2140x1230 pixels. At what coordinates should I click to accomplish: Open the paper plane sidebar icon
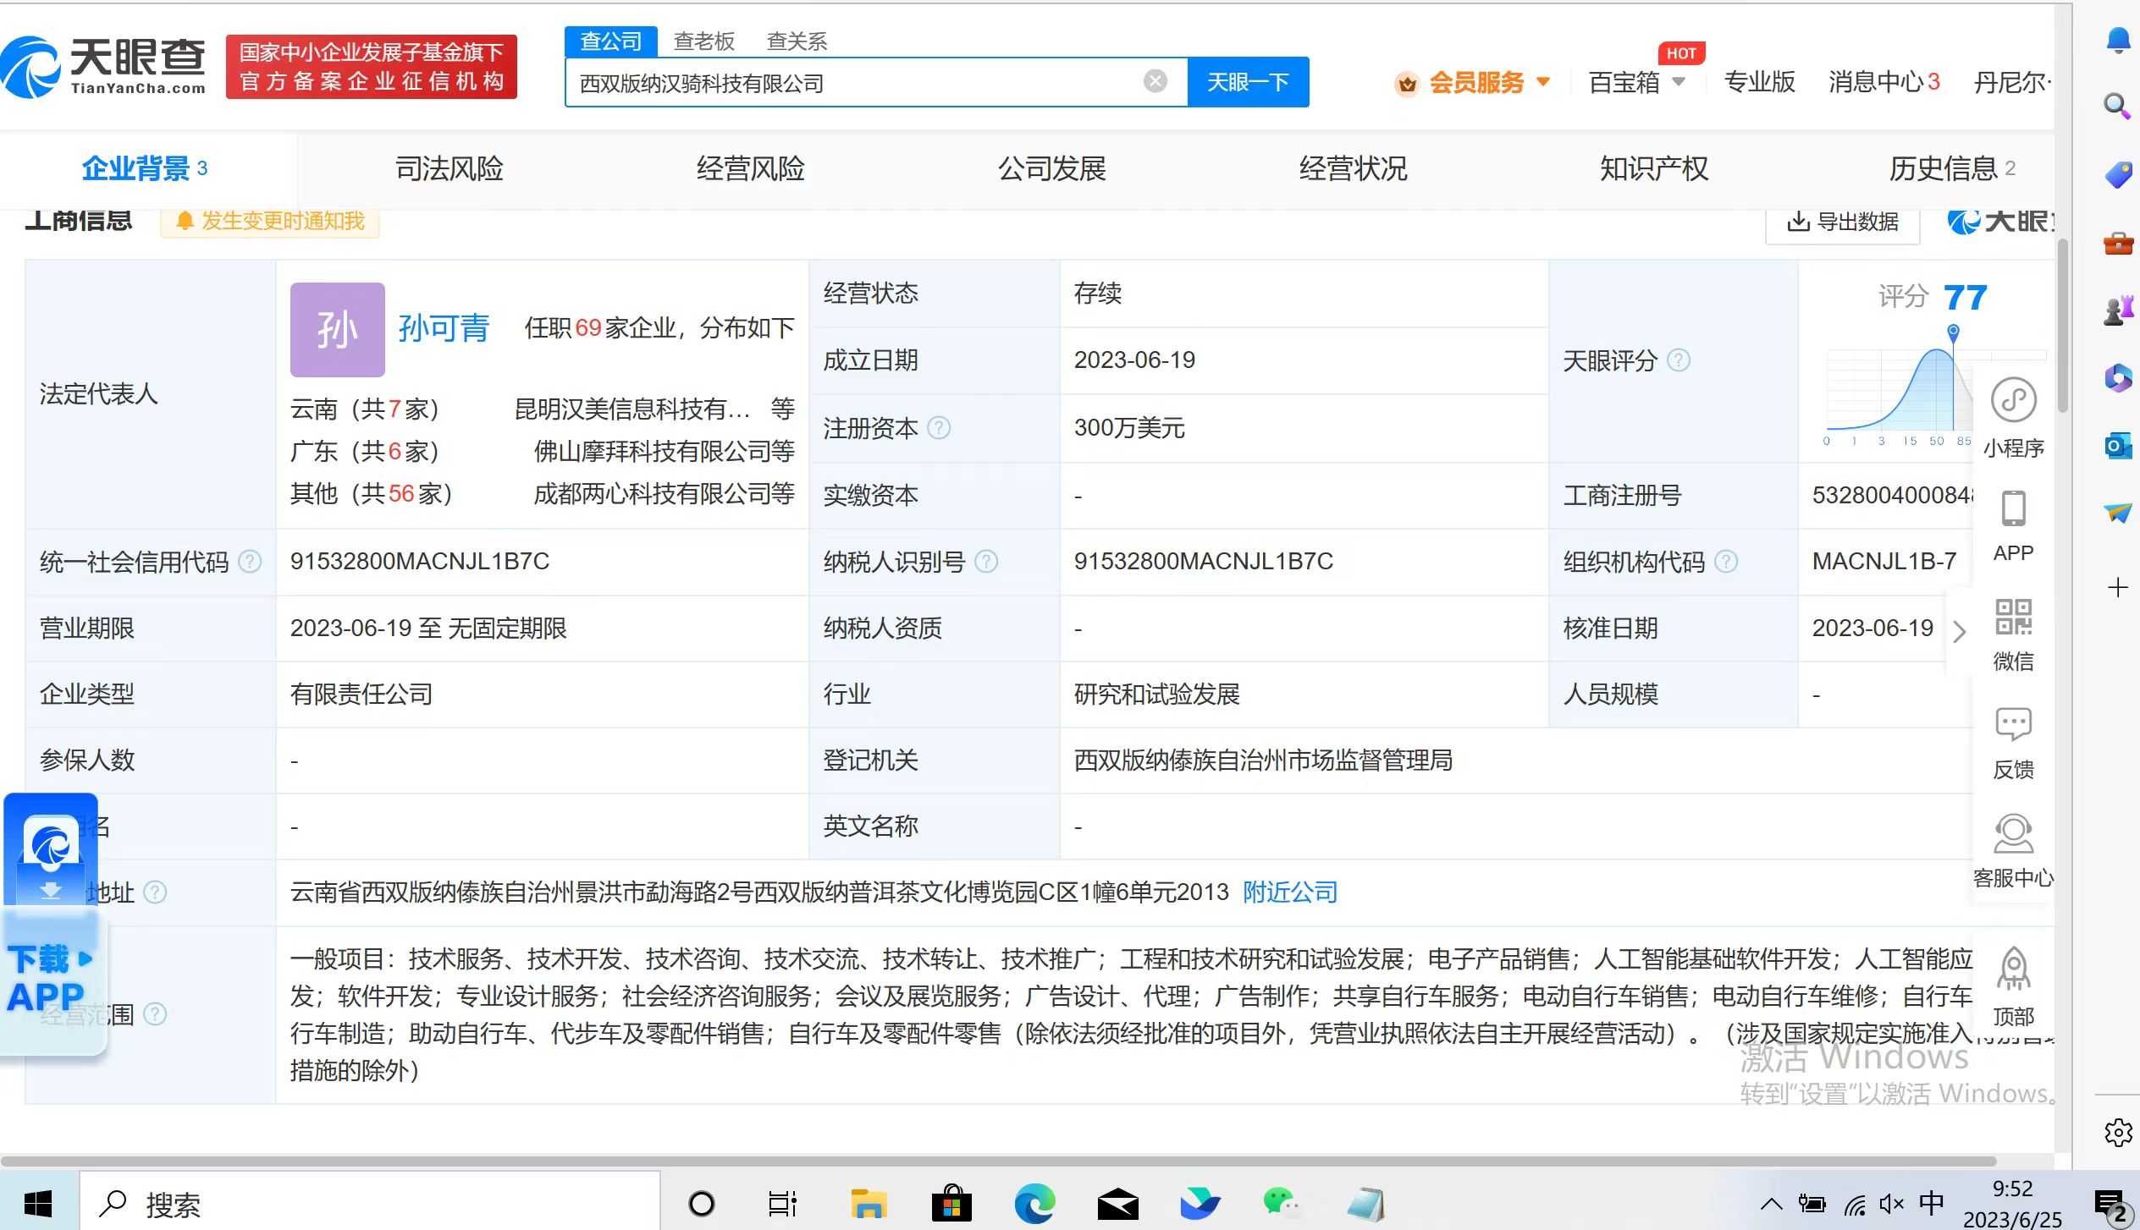[2117, 513]
